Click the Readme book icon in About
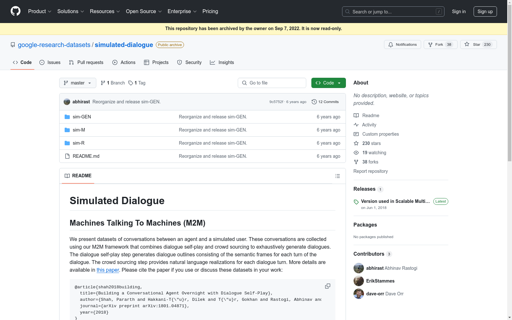 pyautogui.click(x=356, y=116)
